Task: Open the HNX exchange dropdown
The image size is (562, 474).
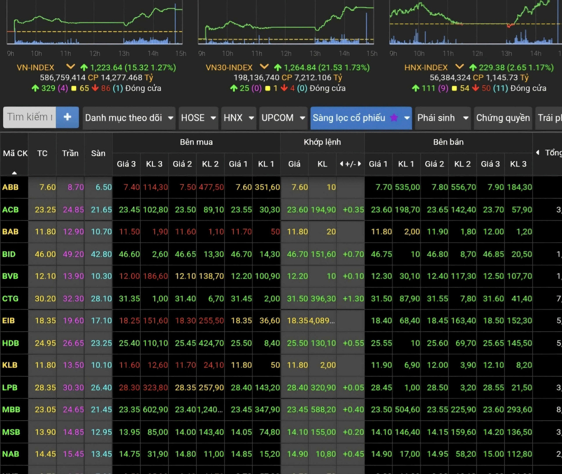Action: (239, 118)
